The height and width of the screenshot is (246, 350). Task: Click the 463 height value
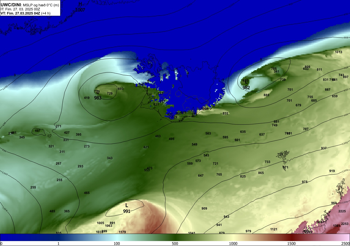coord(158,136)
